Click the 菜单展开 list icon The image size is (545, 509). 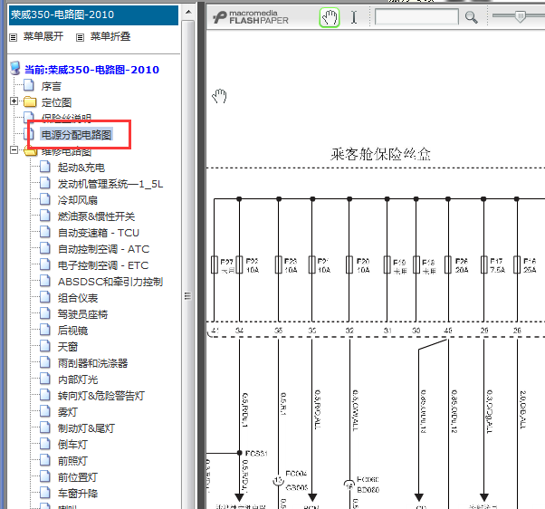pos(14,37)
